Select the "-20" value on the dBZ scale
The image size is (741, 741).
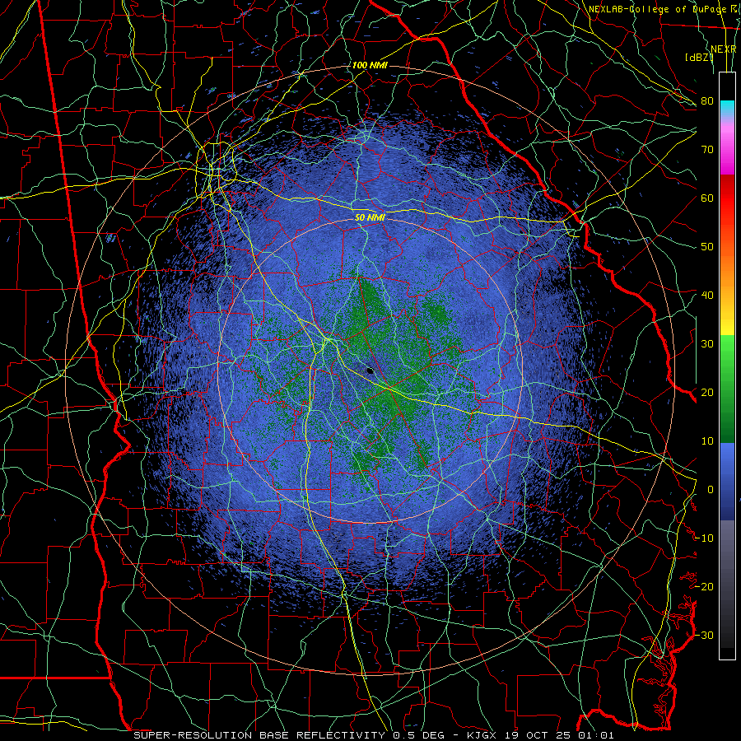(x=704, y=586)
